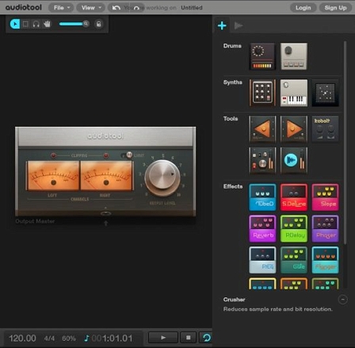
Task: Click the headphones tool icon
Action: (x=36, y=24)
